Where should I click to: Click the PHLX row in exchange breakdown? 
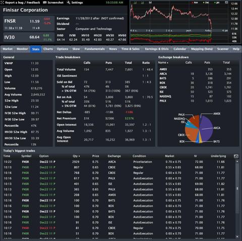pyautogui.click(x=198, y=101)
